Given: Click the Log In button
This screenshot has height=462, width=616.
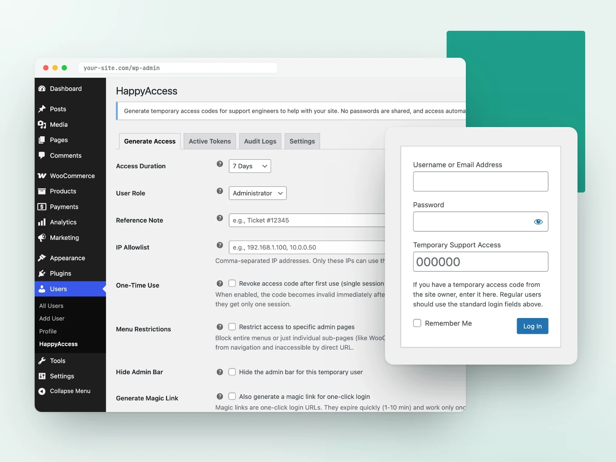Looking at the screenshot, I should (x=532, y=326).
